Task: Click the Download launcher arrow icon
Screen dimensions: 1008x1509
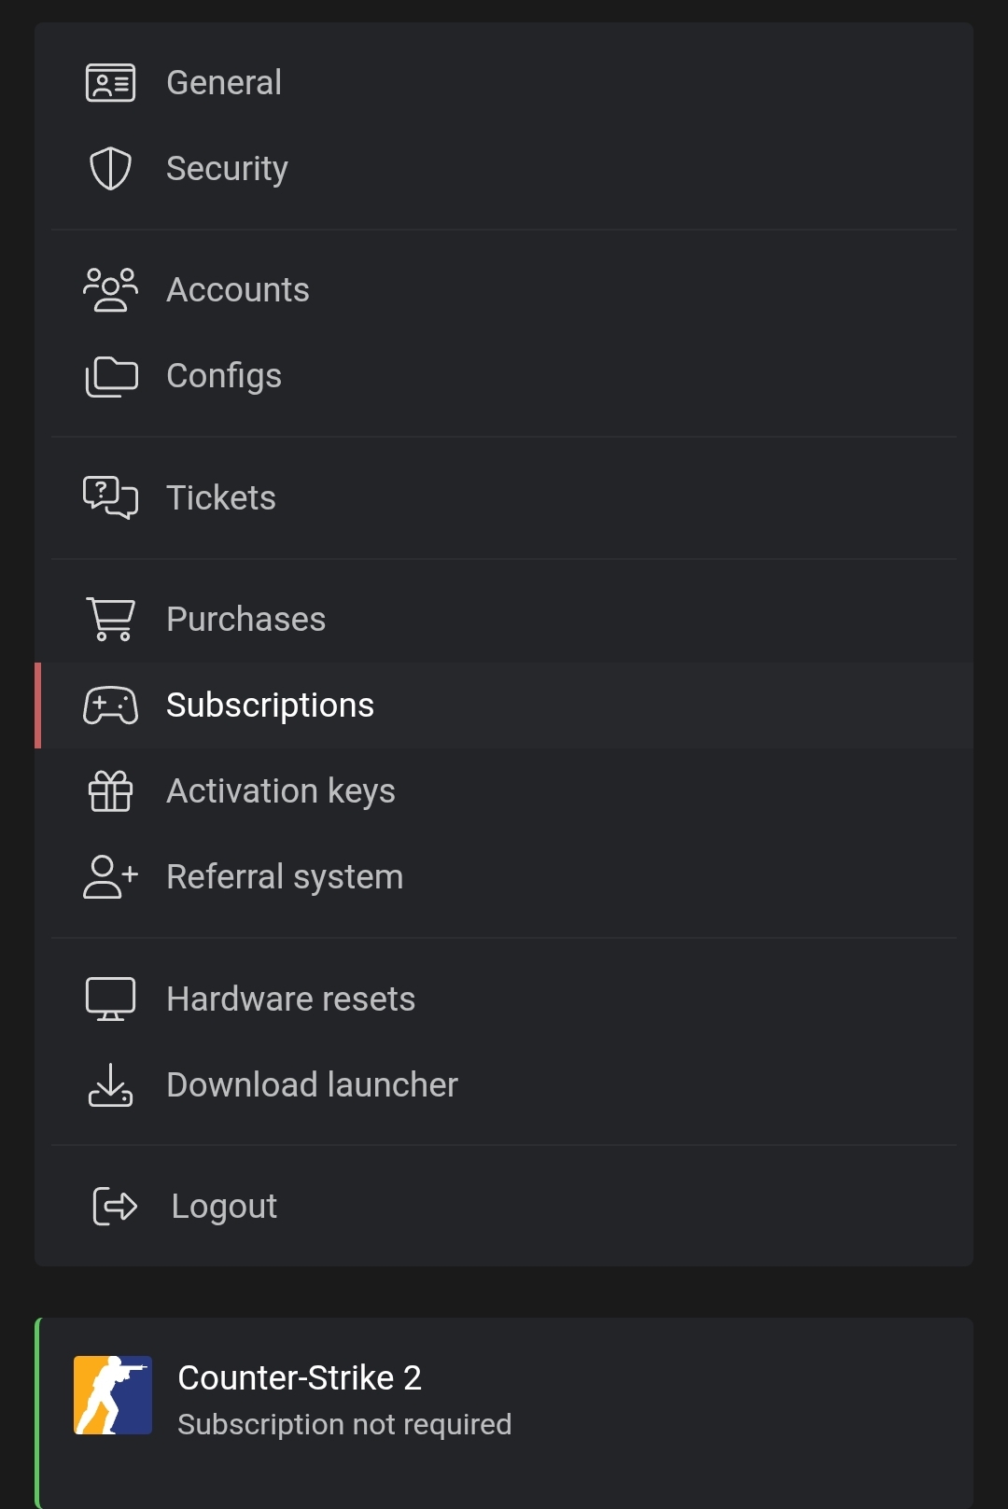Action: click(110, 1084)
